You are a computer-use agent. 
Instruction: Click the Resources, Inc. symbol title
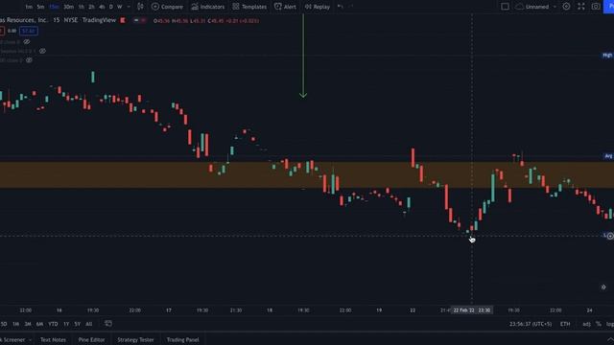tap(23, 20)
